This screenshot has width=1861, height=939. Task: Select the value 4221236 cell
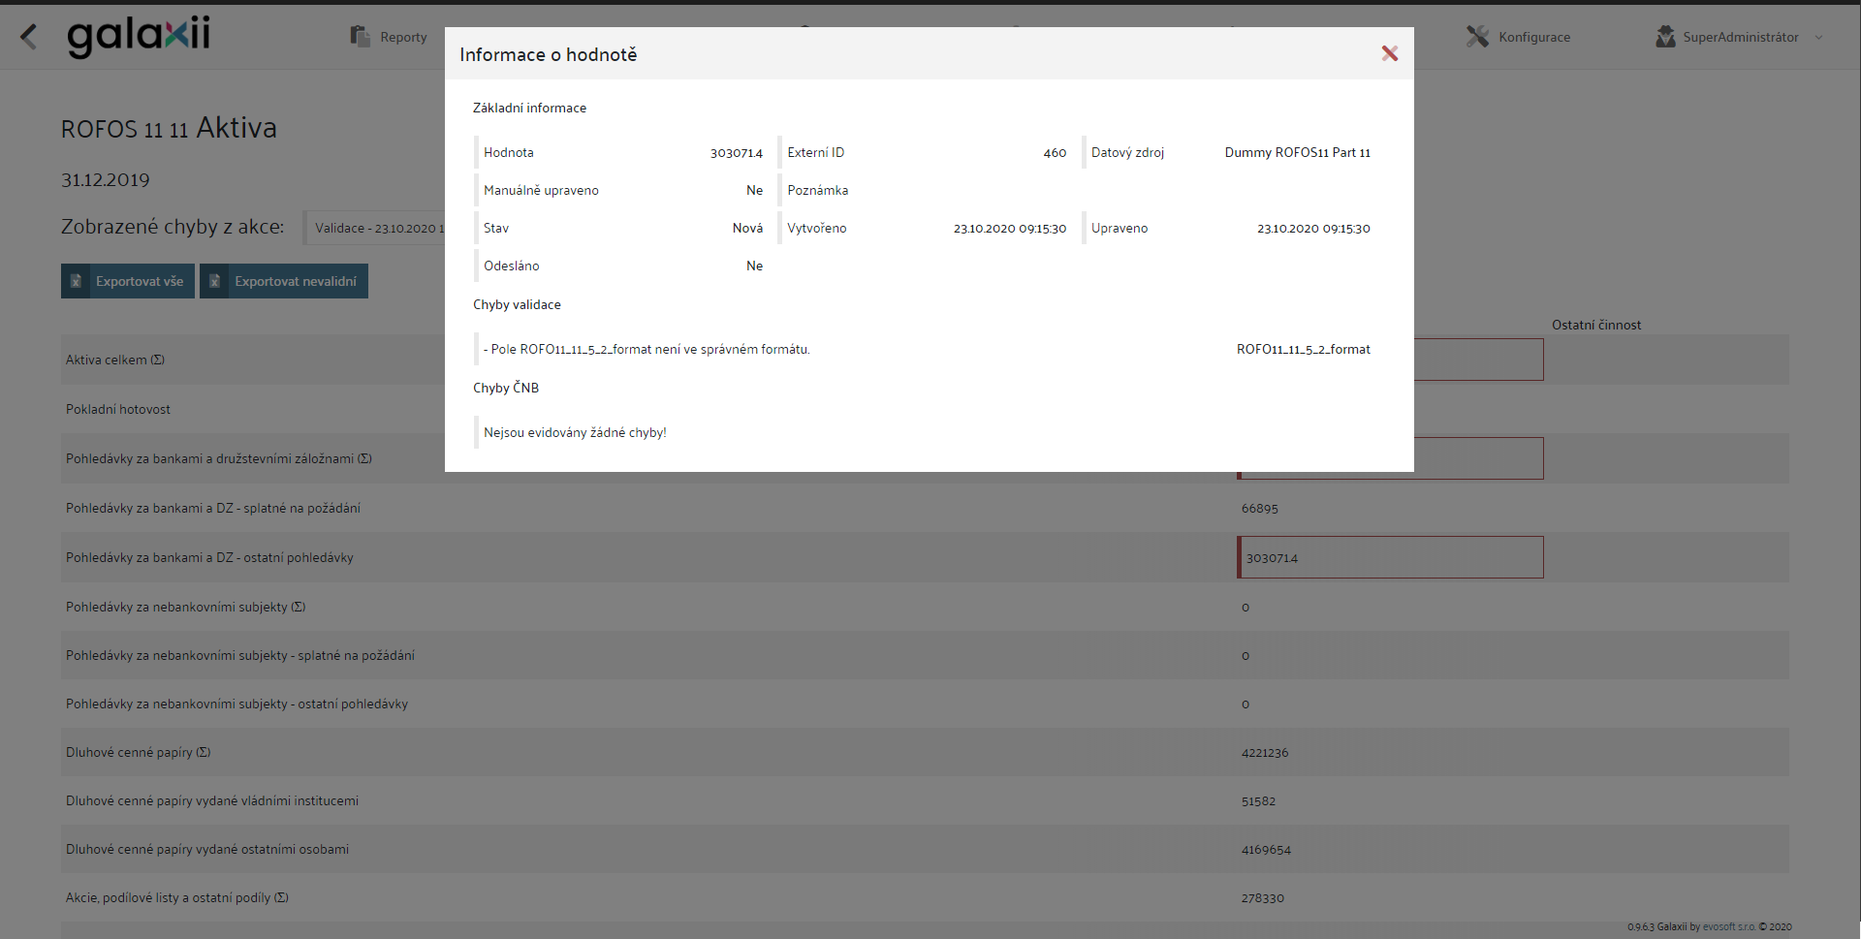(x=1265, y=753)
